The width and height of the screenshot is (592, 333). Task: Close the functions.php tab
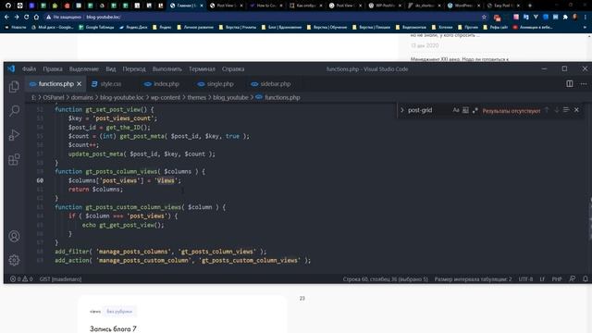(x=79, y=84)
